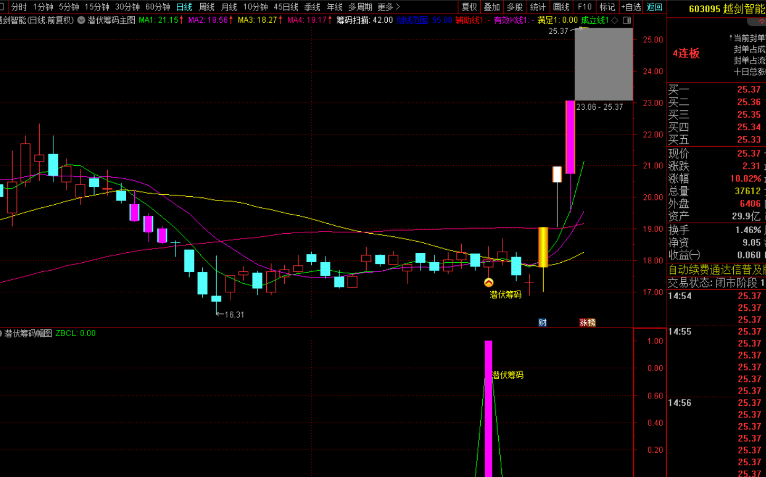Select the 日线 daily period
This screenshot has width=766, height=477.
[x=184, y=7]
